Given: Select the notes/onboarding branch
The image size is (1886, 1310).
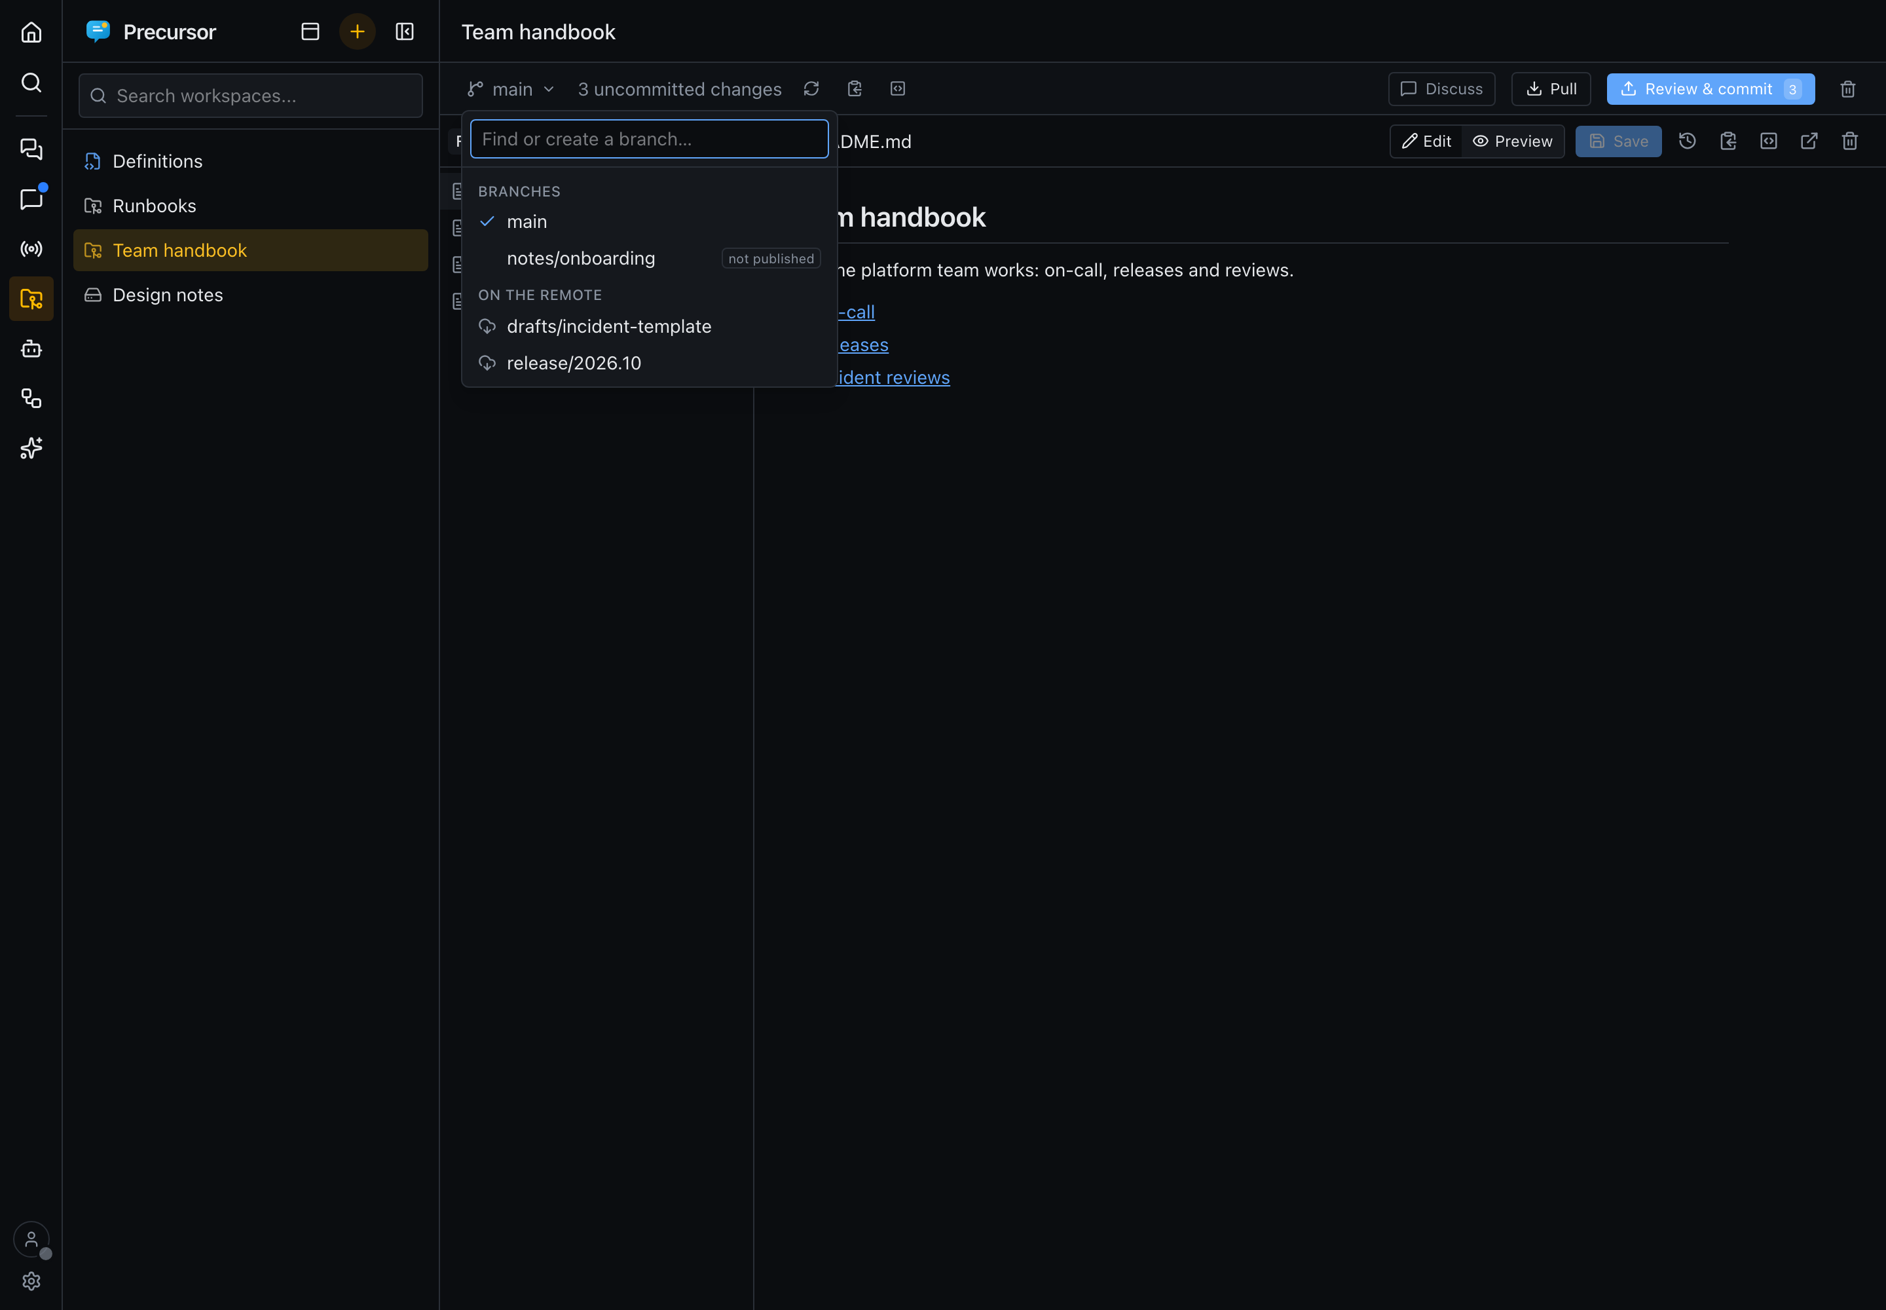Looking at the screenshot, I should tap(649, 257).
